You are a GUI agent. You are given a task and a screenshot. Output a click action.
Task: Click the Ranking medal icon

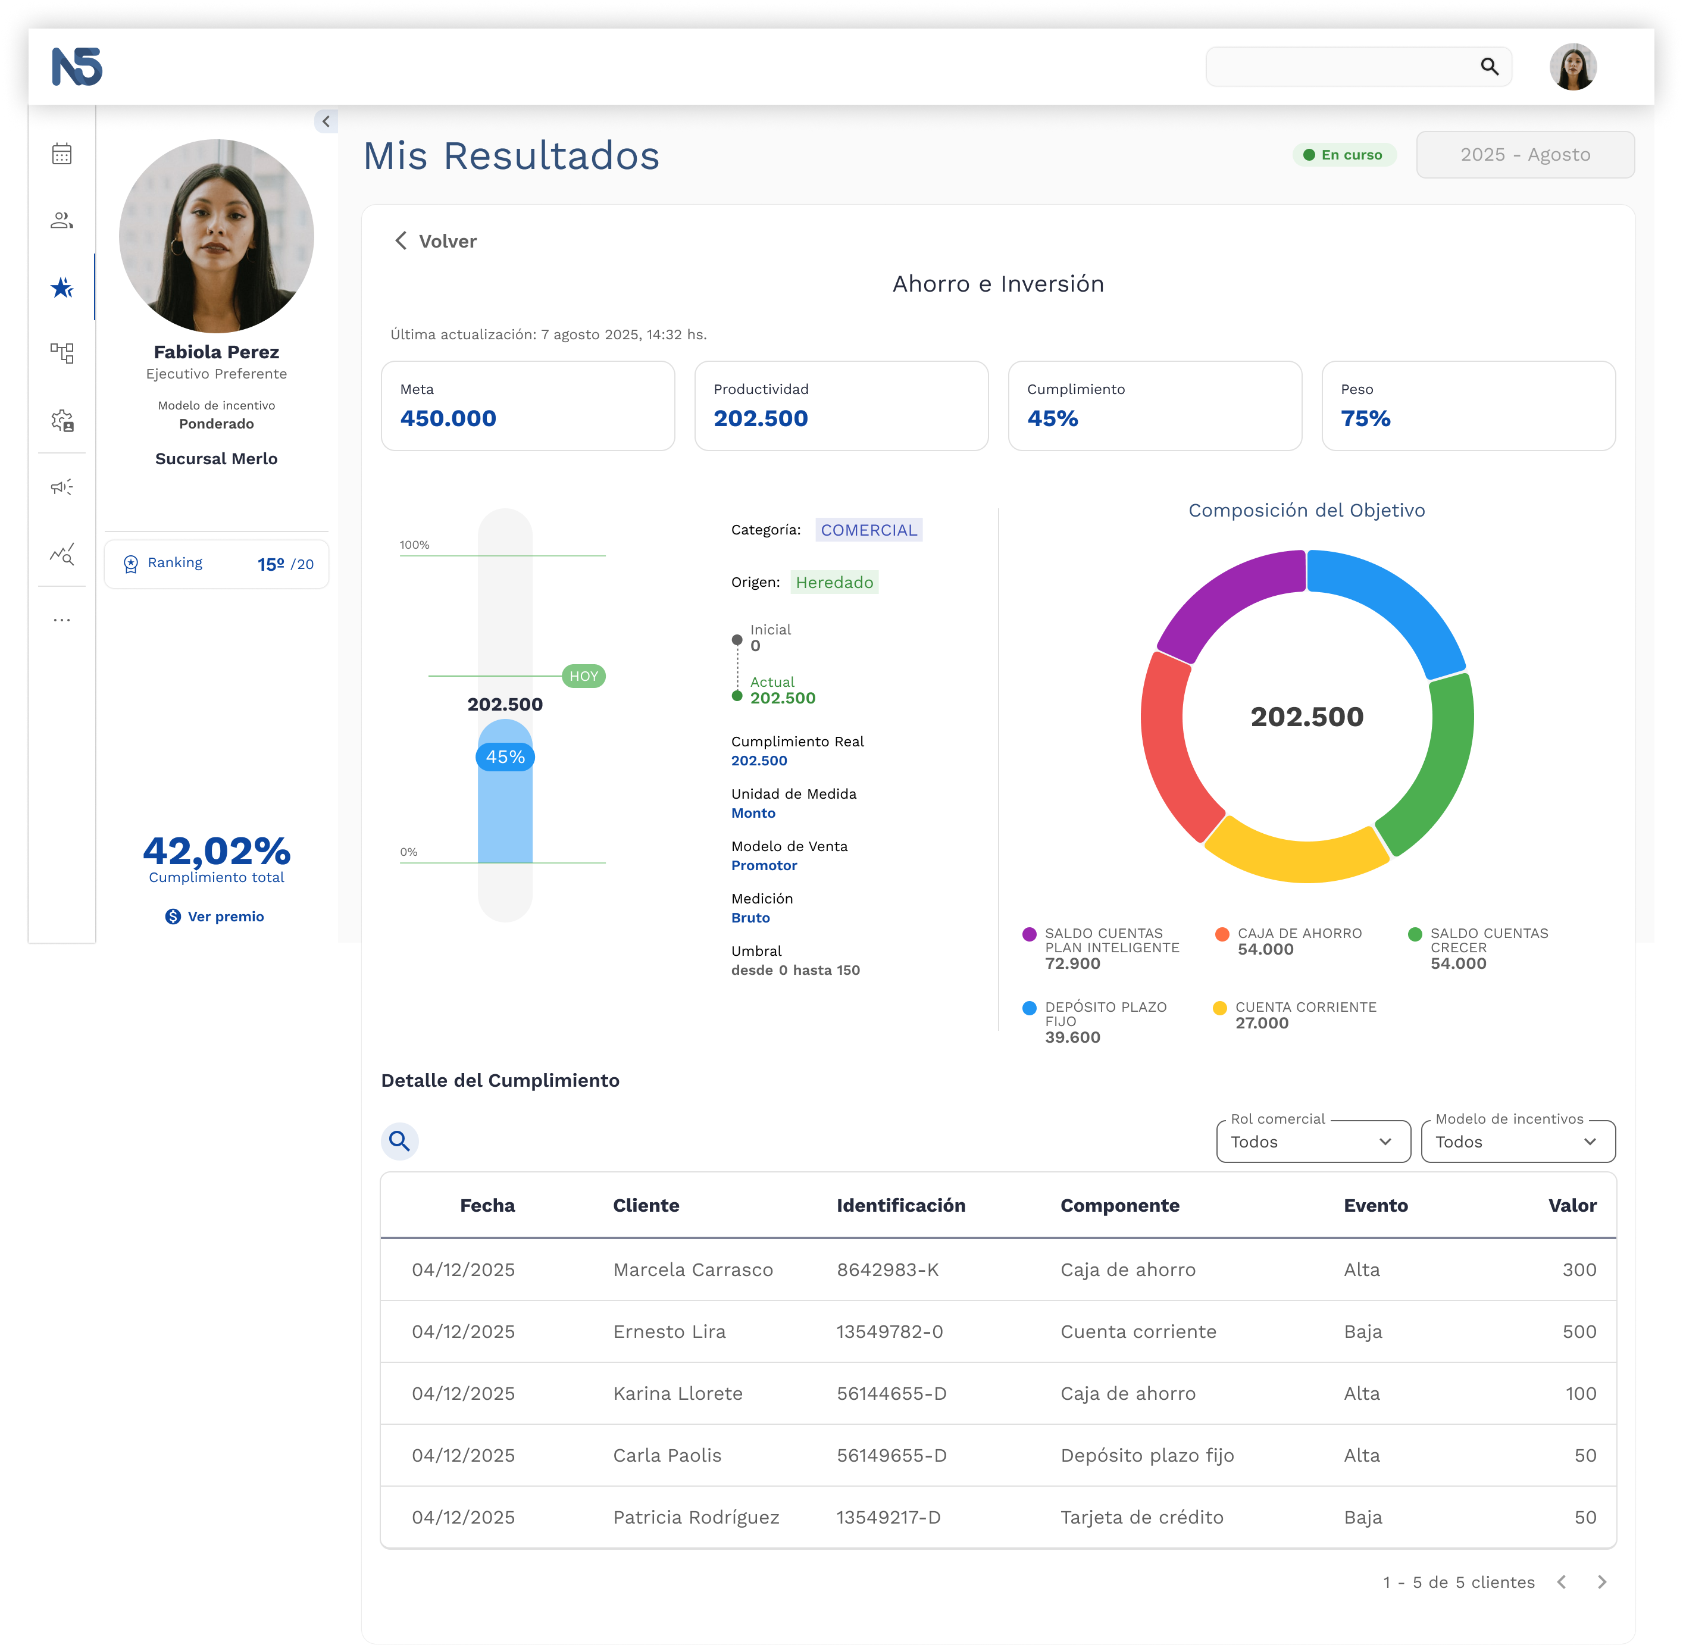point(130,564)
